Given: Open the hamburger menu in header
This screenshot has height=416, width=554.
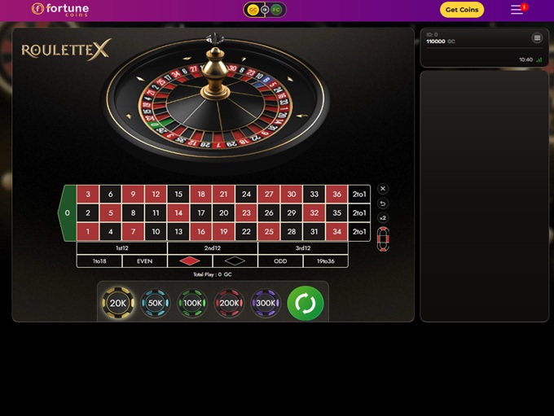Looking at the screenshot, I should tap(517, 10).
